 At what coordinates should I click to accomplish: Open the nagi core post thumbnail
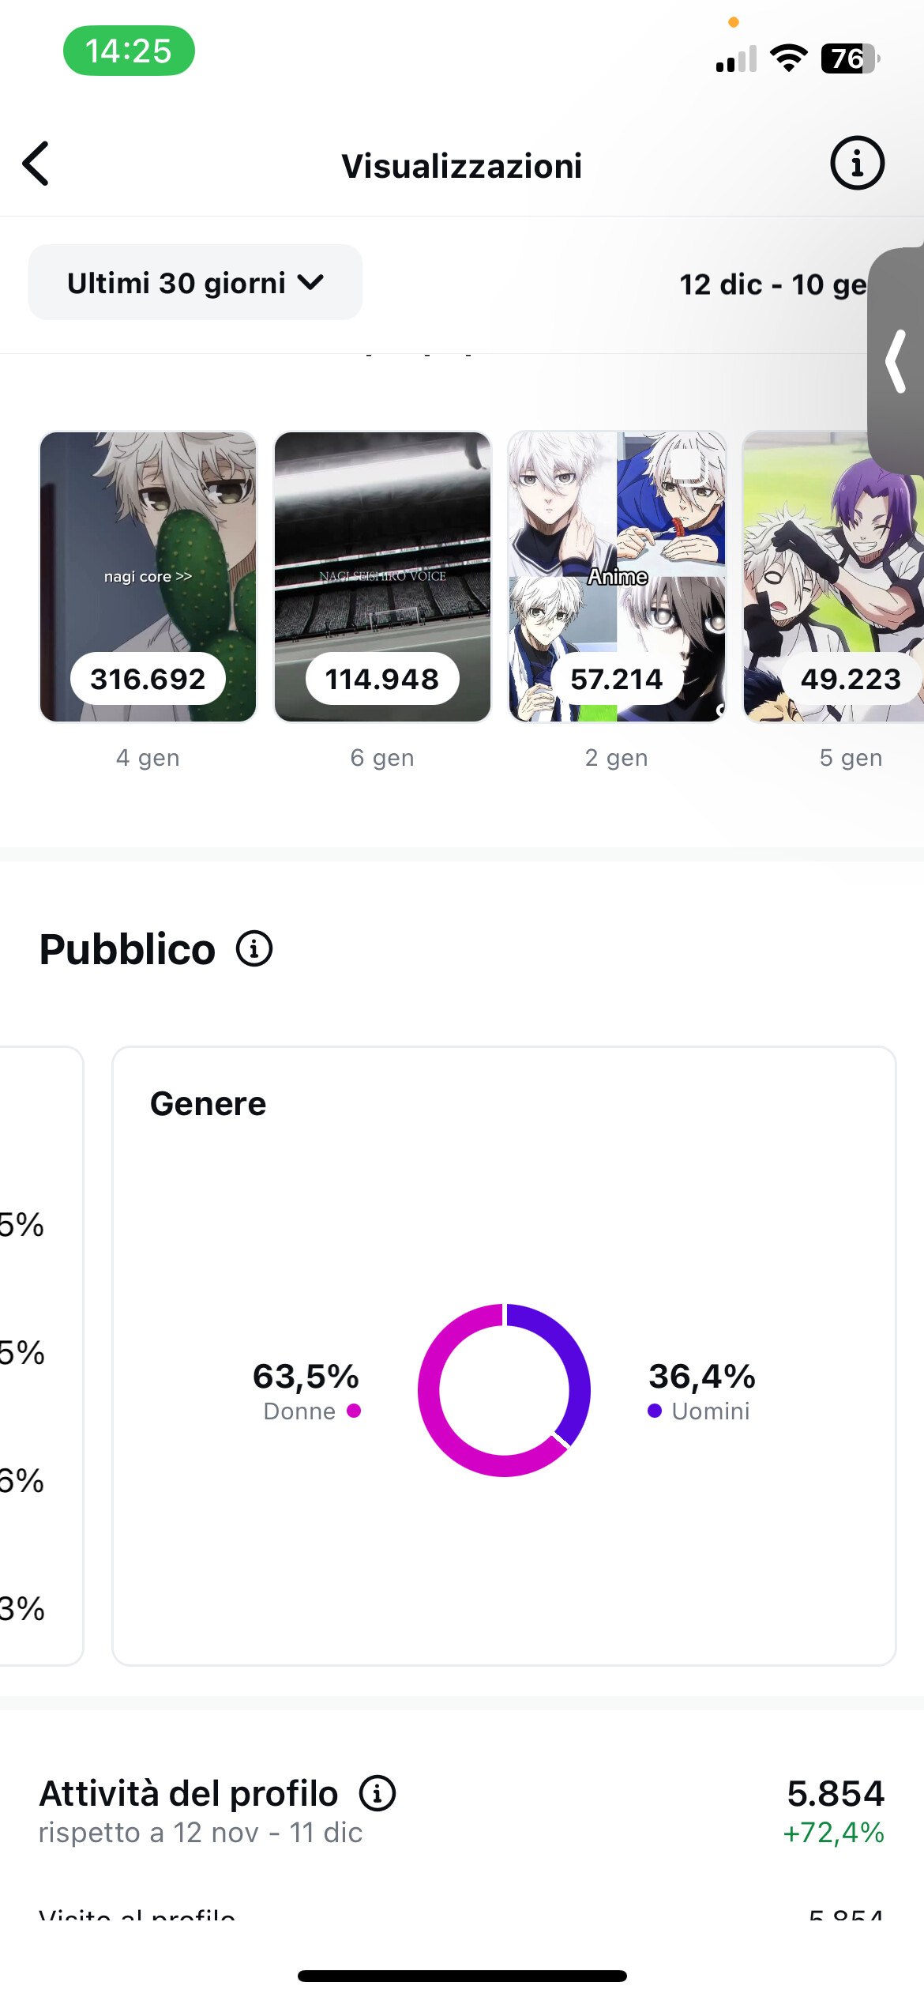pos(148,577)
